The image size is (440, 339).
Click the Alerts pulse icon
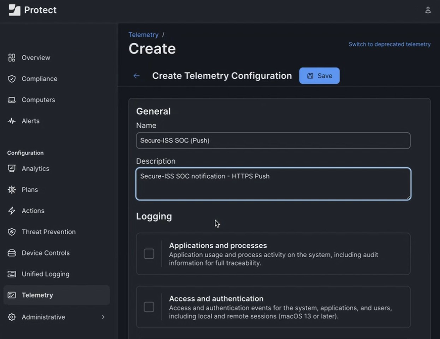12,121
